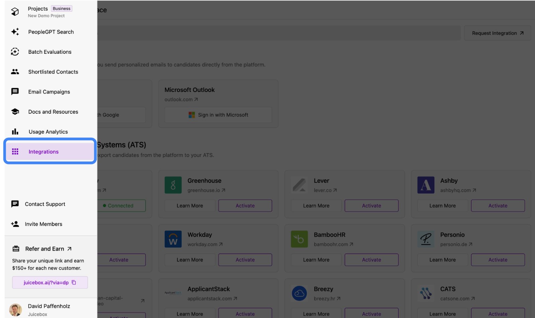Click the Integrations grid icon
Viewport: 535px width, 318px height.
pyautogui.click(x=15, y=152)
